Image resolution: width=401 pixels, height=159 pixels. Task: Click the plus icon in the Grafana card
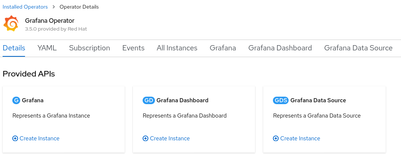click(15, 138)
